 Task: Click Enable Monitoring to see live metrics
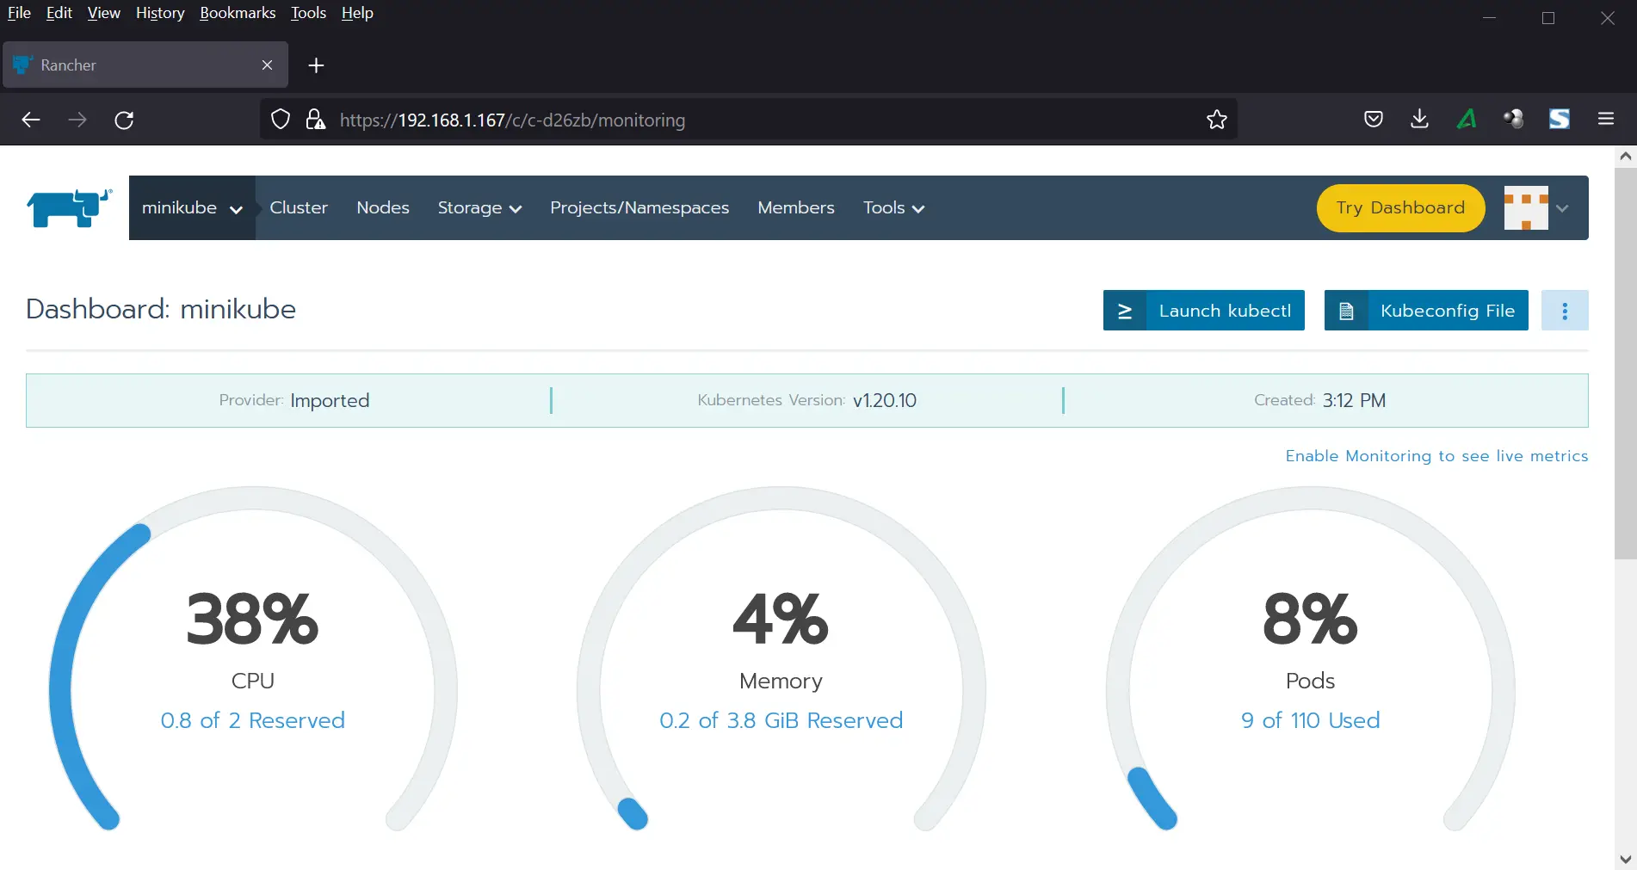click(1436, 456)
